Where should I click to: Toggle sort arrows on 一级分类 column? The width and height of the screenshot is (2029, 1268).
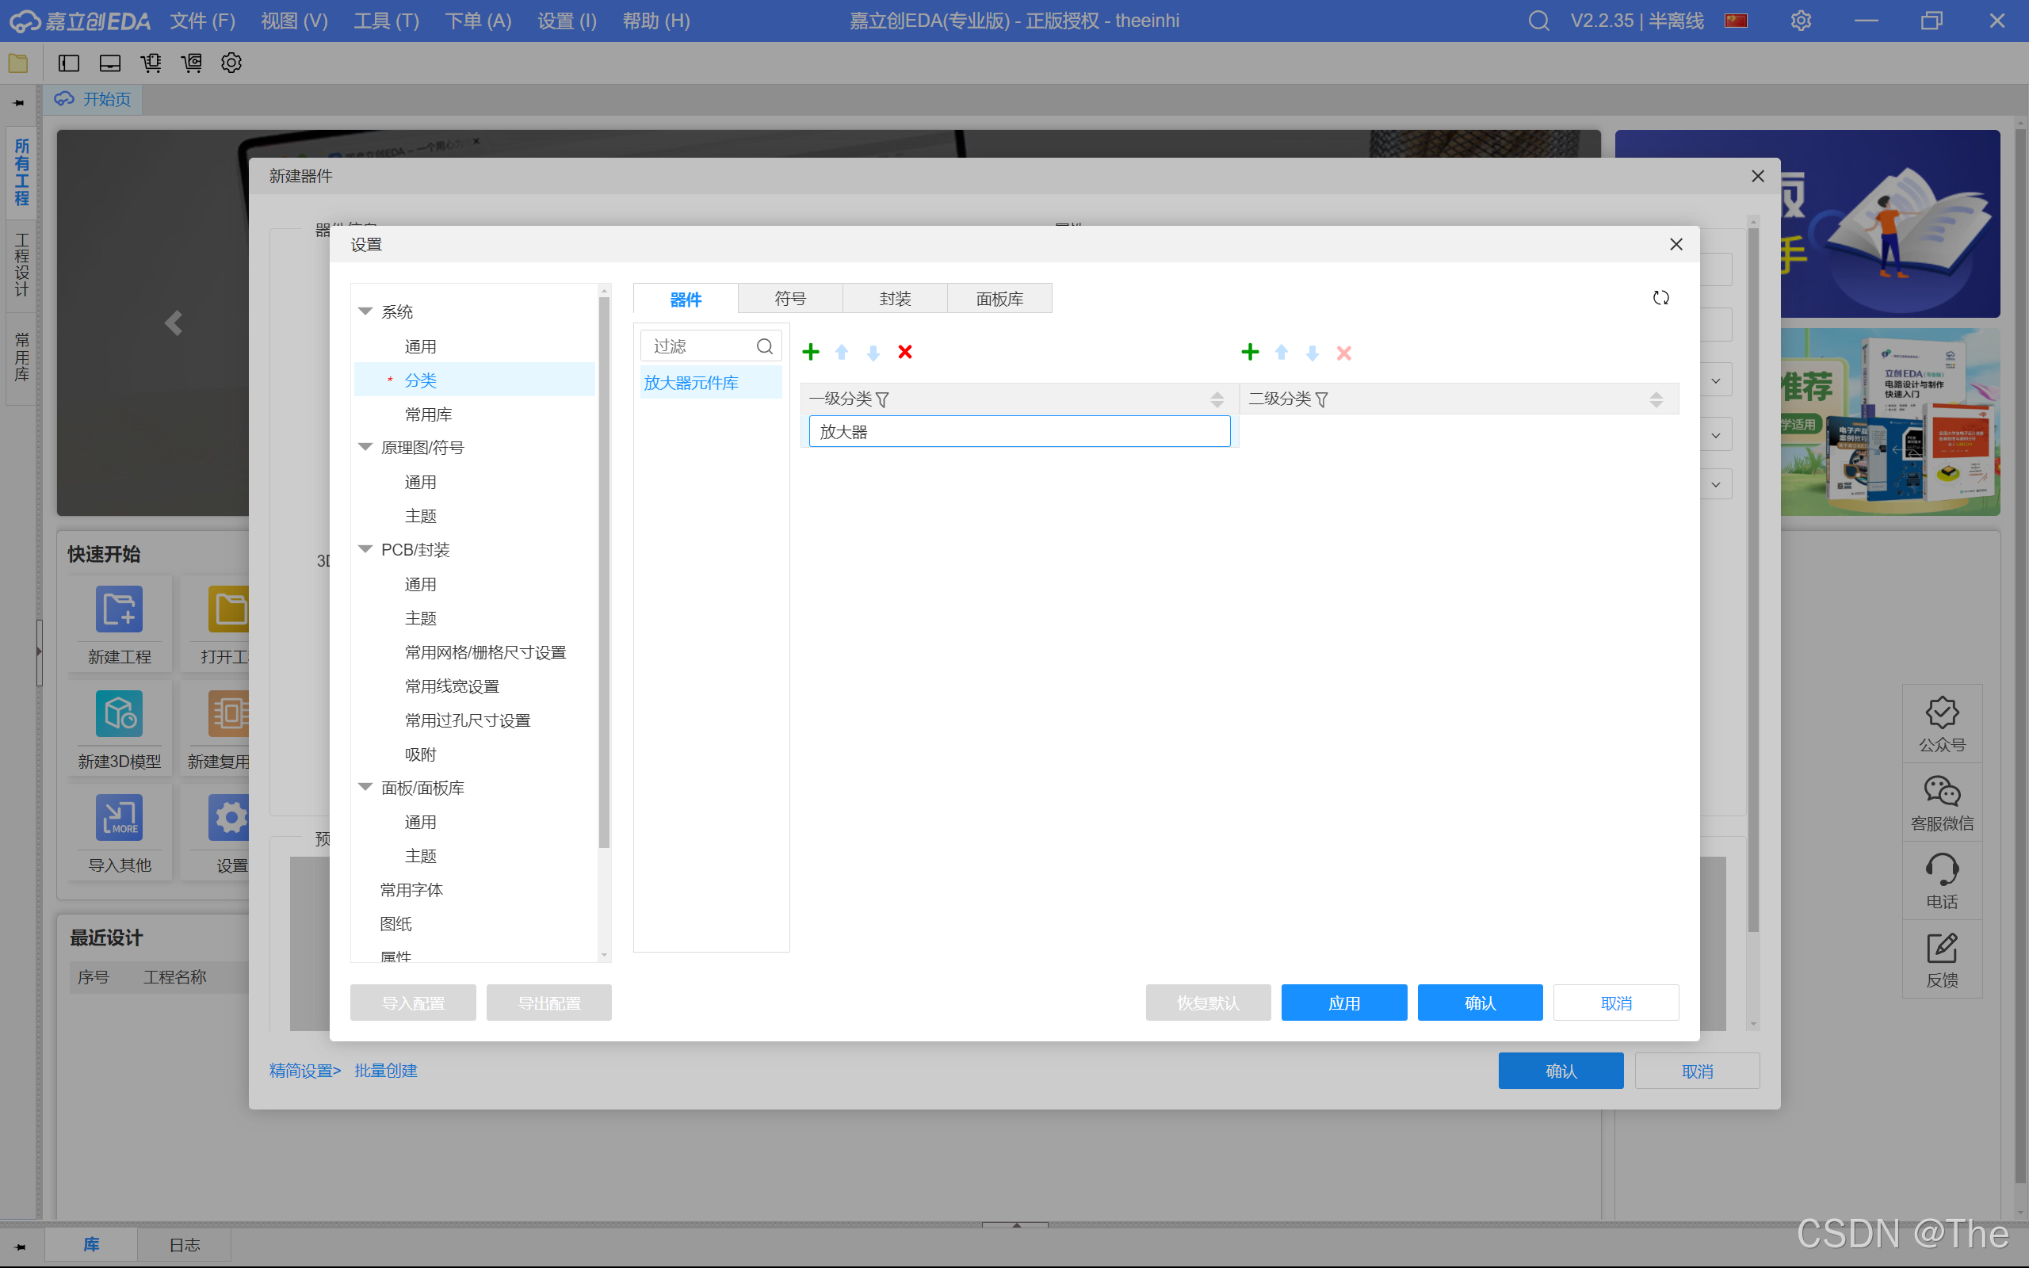pyautogui.click(x=1217, y=400)
